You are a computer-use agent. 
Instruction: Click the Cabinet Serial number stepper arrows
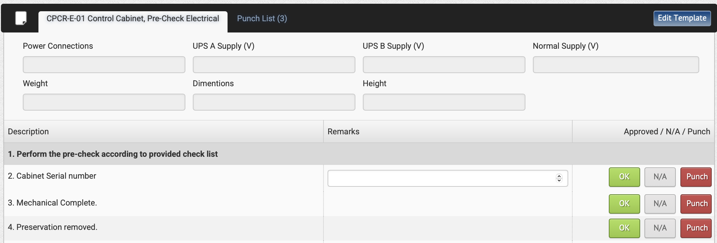559,178
